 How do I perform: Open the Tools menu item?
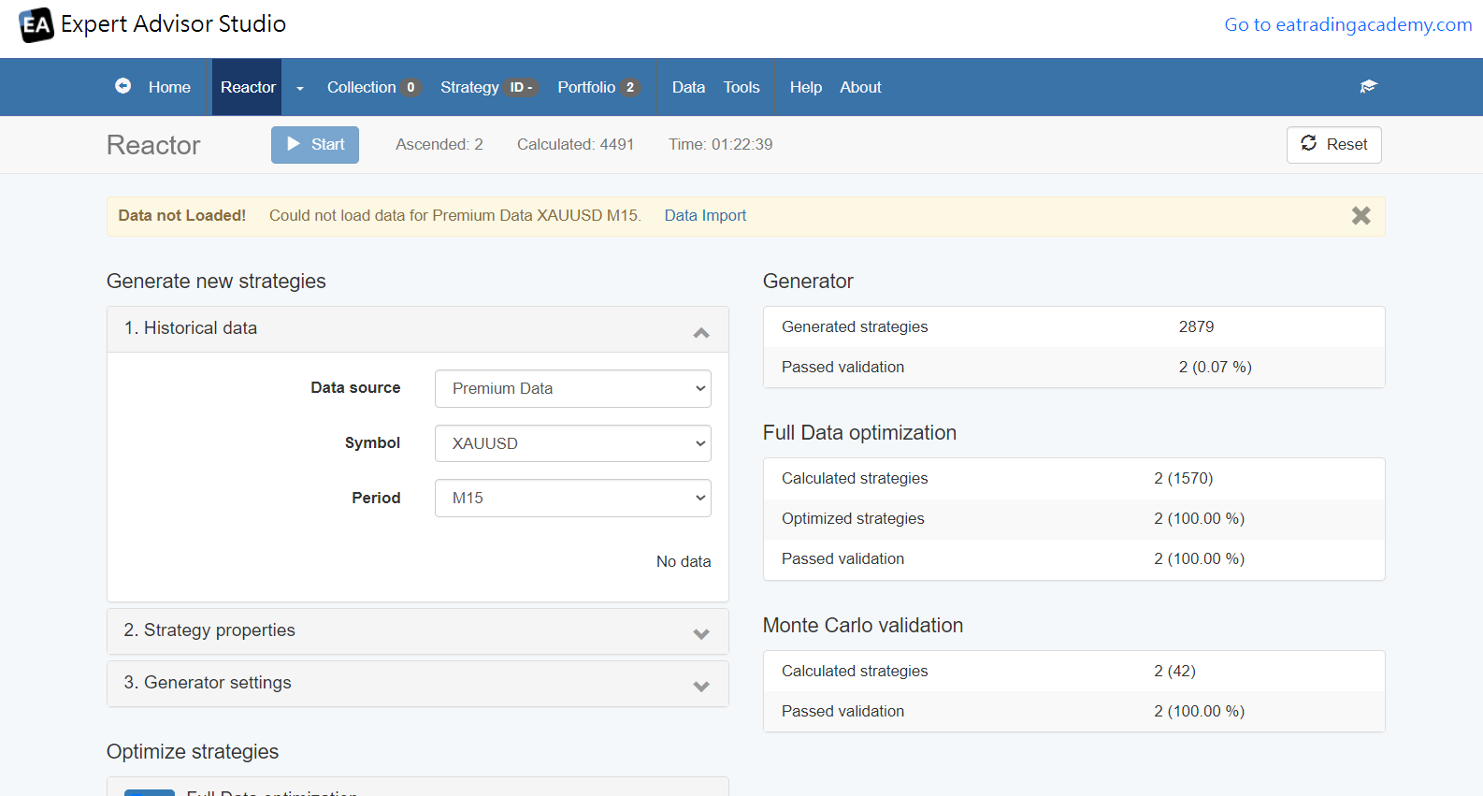coord(741,87)
